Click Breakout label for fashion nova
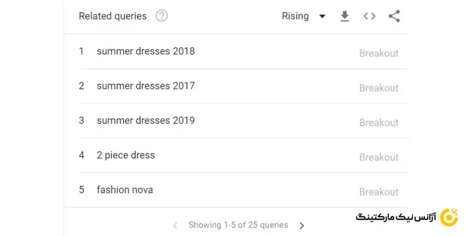Viewport: 472px width, 236px height. click(379, 192)
